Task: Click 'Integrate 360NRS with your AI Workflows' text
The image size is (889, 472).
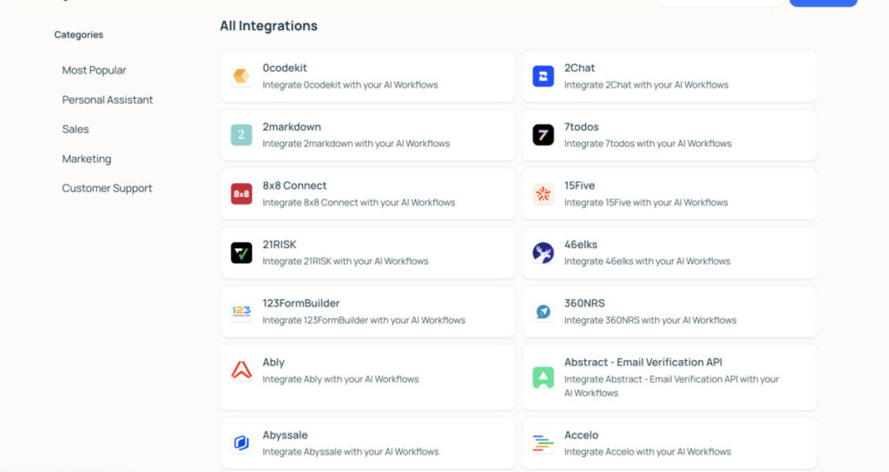Action: point(650,320)
